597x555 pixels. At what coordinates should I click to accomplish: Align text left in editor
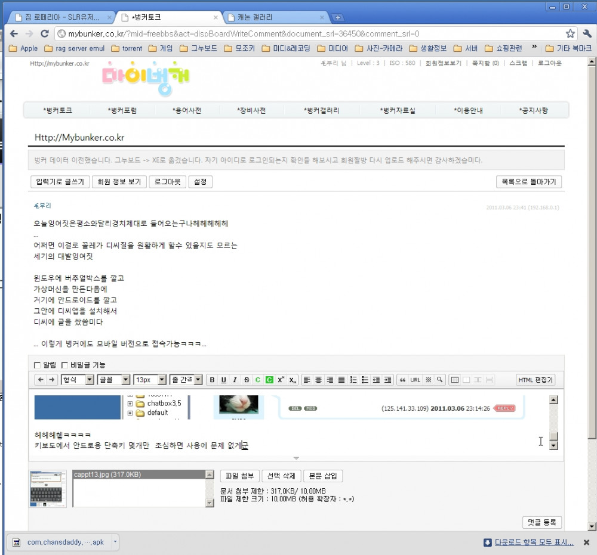(x=307, y=380)
